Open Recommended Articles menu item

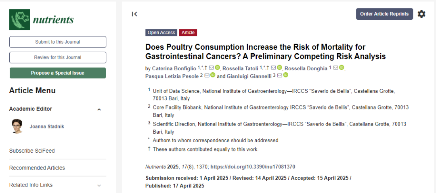pos(37,168)
